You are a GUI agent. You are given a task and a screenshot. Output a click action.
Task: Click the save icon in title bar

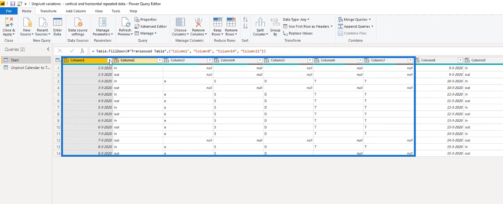click(x=13, y=4)
